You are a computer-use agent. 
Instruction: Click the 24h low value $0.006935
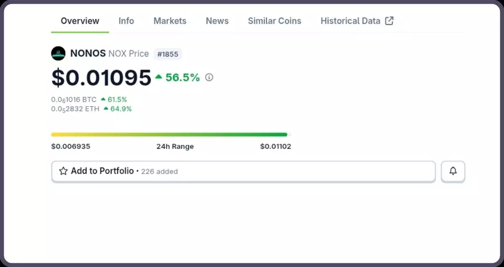coord(71,147)
